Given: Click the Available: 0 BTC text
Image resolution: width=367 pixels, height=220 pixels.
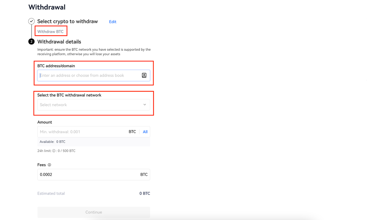Looking at the screenshot, I should coord(52,142).
